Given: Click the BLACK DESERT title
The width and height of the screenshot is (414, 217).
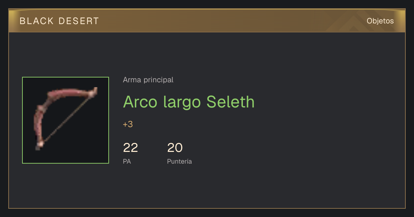Looking at the screenshot, I should click(x=59, y=21).
